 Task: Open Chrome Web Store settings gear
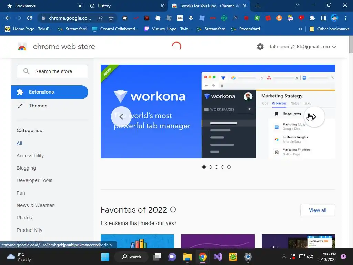[x=260, y=47]
